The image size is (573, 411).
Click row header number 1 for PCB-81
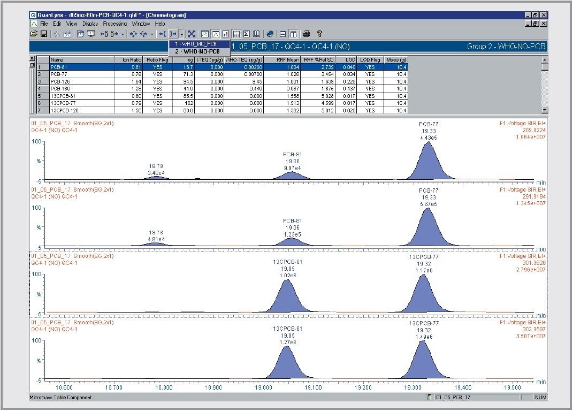pyautogui.click(x=43, y=67)
